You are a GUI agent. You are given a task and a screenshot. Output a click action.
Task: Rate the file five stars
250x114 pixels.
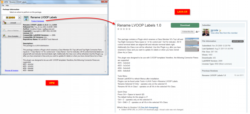(x=129, y=29)
